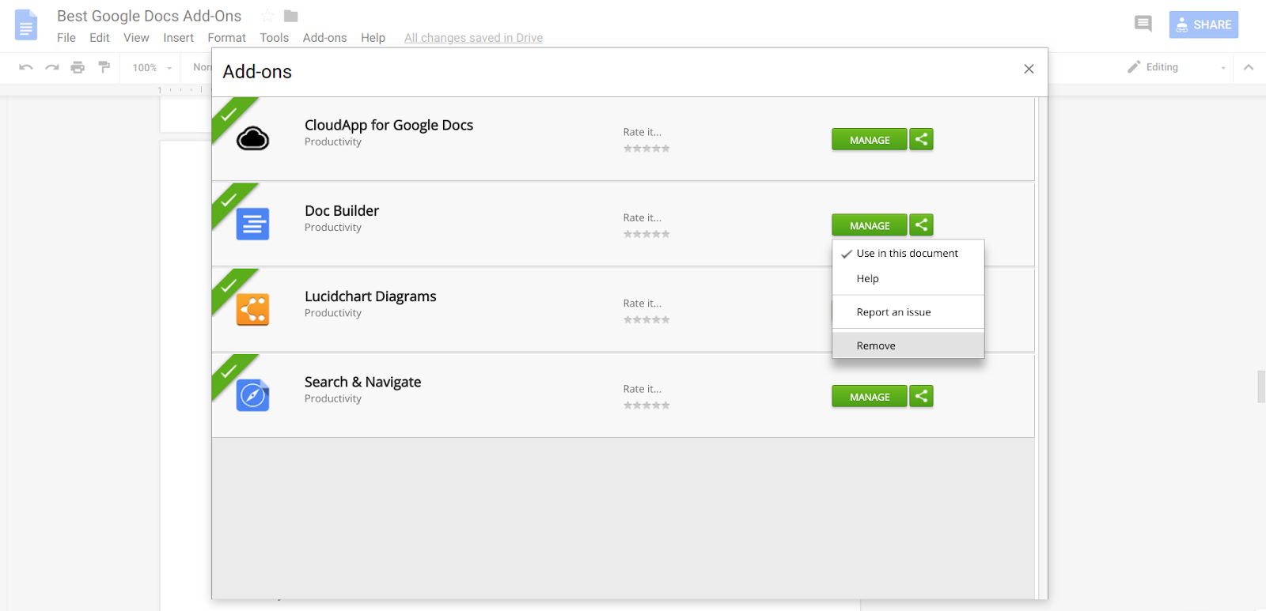Viewport: 1266px width, 611px height.
Task: Click the document title Best Google Docs Add-Ons
Action: 149,16
